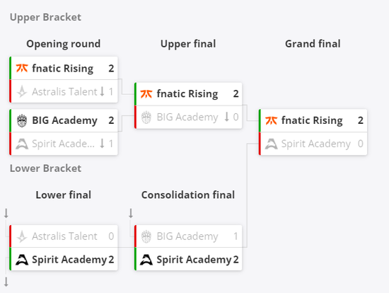Click fnatic logo in Opening round match
The width and height of the screenshot is (389, 293).
pyautogui.click(x=22, y=68)
